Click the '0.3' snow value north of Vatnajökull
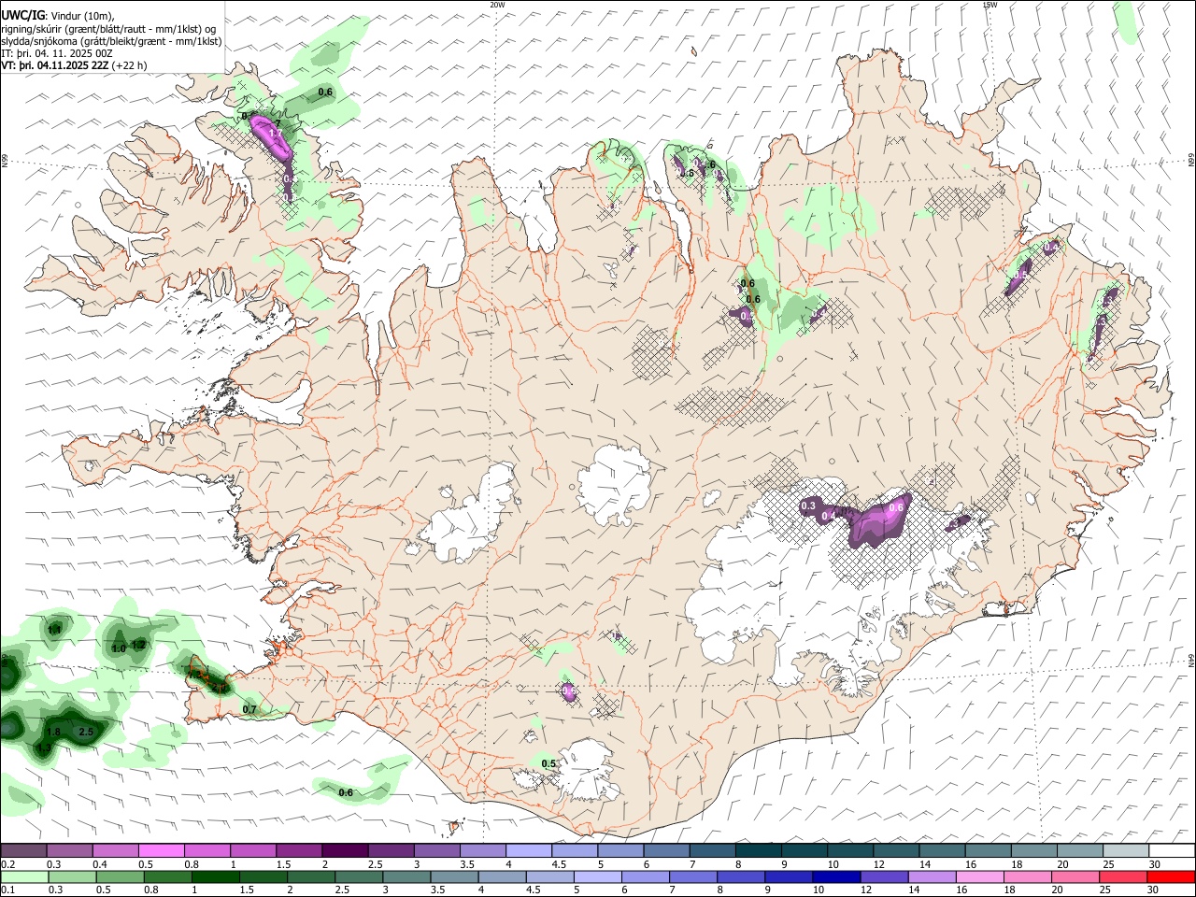Image resolution: width=1196 pixels, height=897 pixels. click(x=809, y=506)
